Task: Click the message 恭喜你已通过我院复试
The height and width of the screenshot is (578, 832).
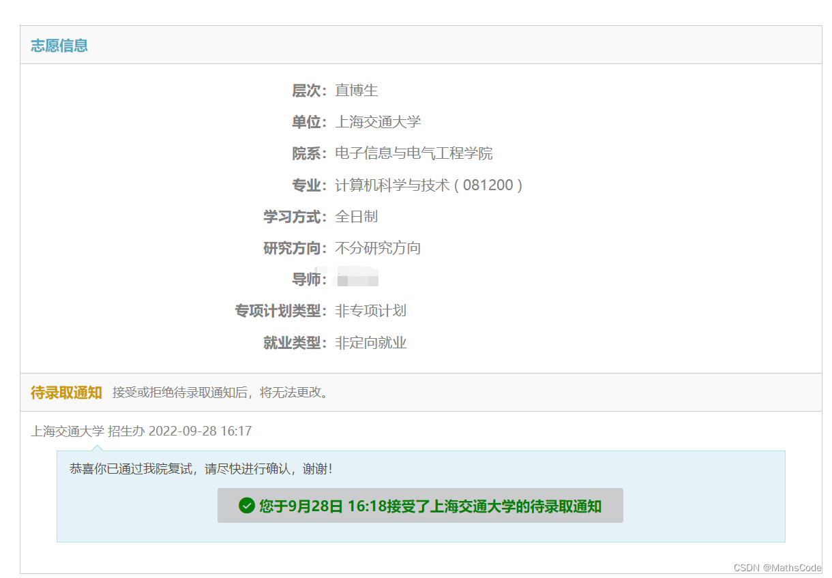Action: pyautogui.click(x=200, y=469)
